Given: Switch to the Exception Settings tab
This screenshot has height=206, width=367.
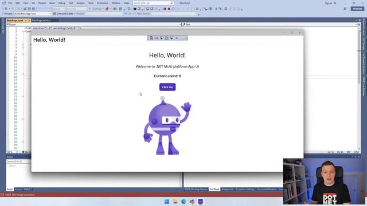Looking at the screenshot, I should 245,189.
